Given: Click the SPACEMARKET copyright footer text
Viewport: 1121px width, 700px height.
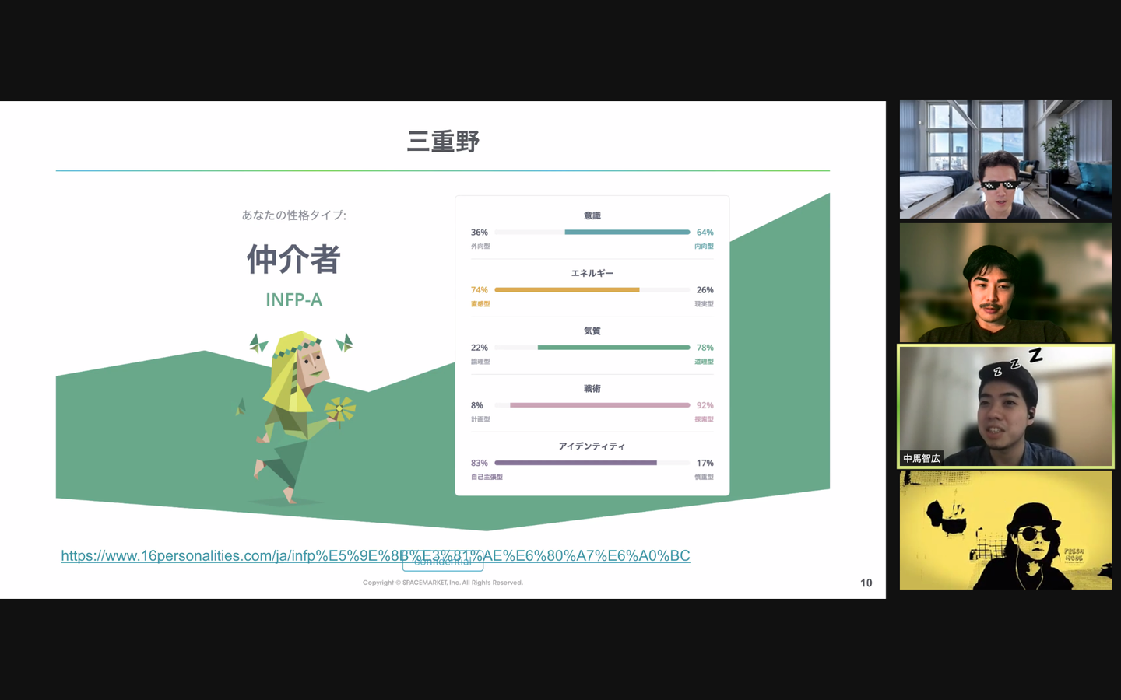Looking at the screenshot, I should click(442, 583).
